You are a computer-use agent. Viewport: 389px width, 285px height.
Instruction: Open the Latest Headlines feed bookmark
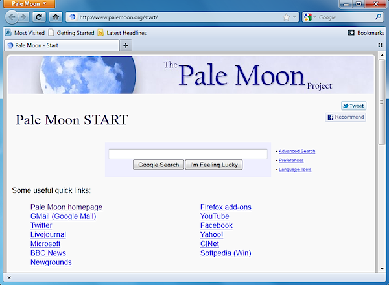(x=122, y=33)
